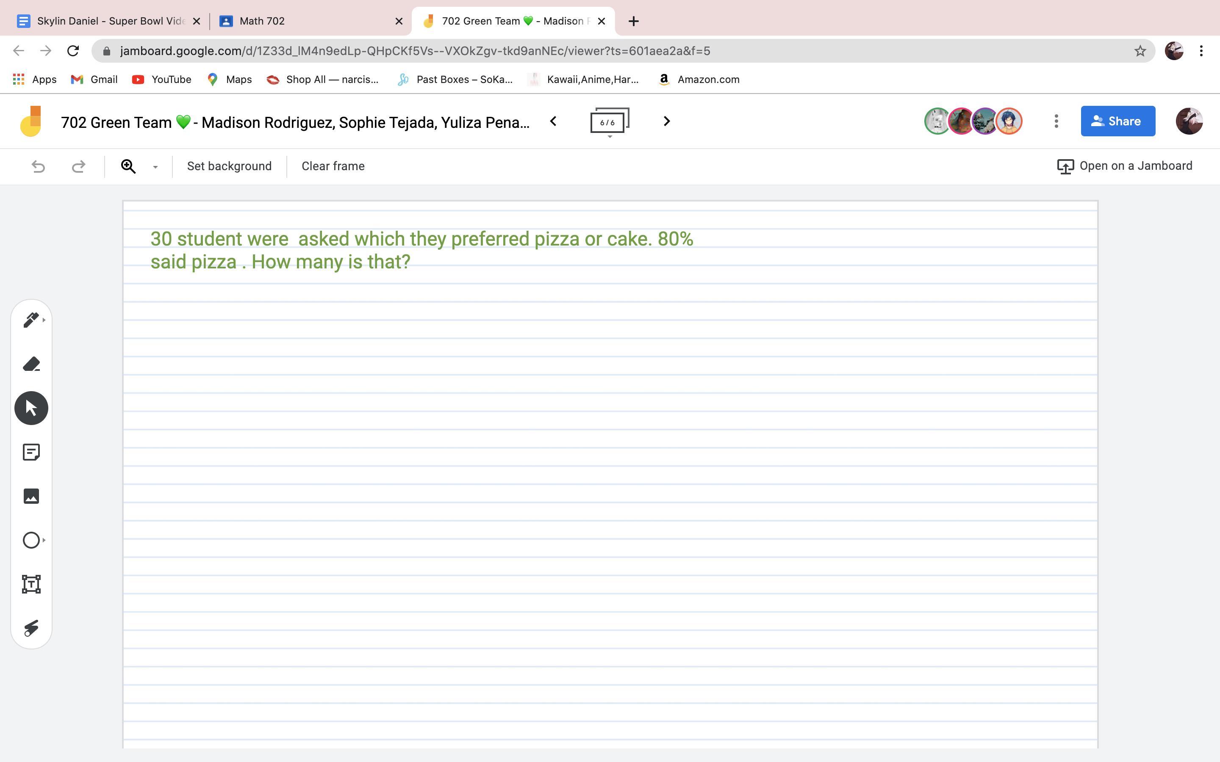Insert an image using image tool

(x=31, y=496)
